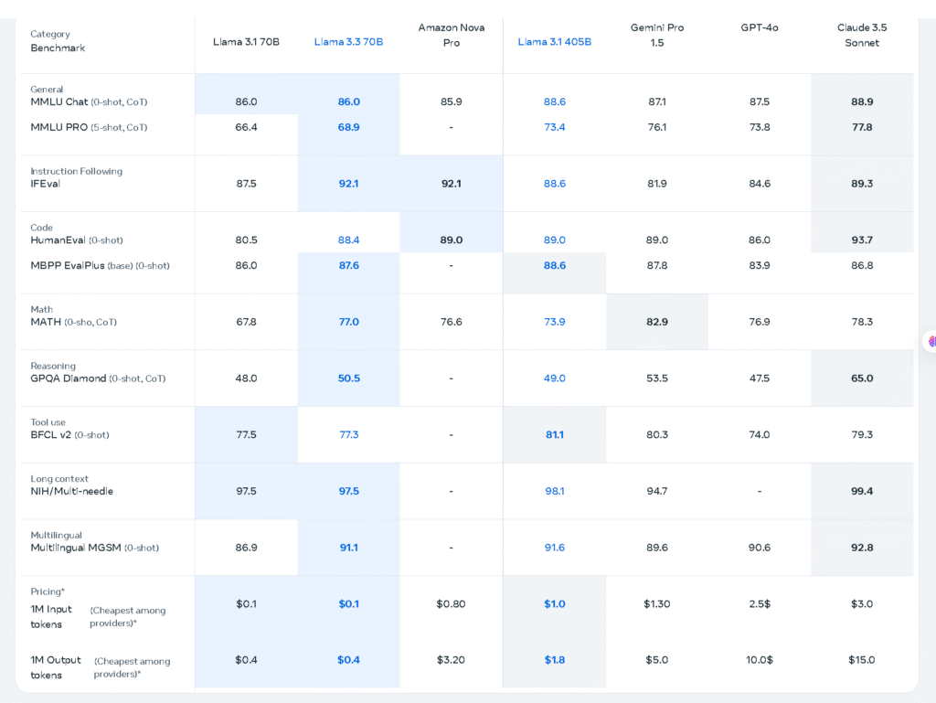Screen dimensions: 936x703
Task: Select the BFCL v2 score 81.1 for Llama 405B
Action: tap(554, 434)
